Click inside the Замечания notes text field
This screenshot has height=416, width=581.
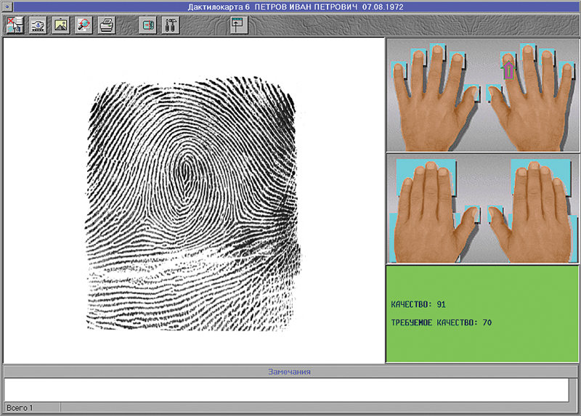click(x=286, y=389)
